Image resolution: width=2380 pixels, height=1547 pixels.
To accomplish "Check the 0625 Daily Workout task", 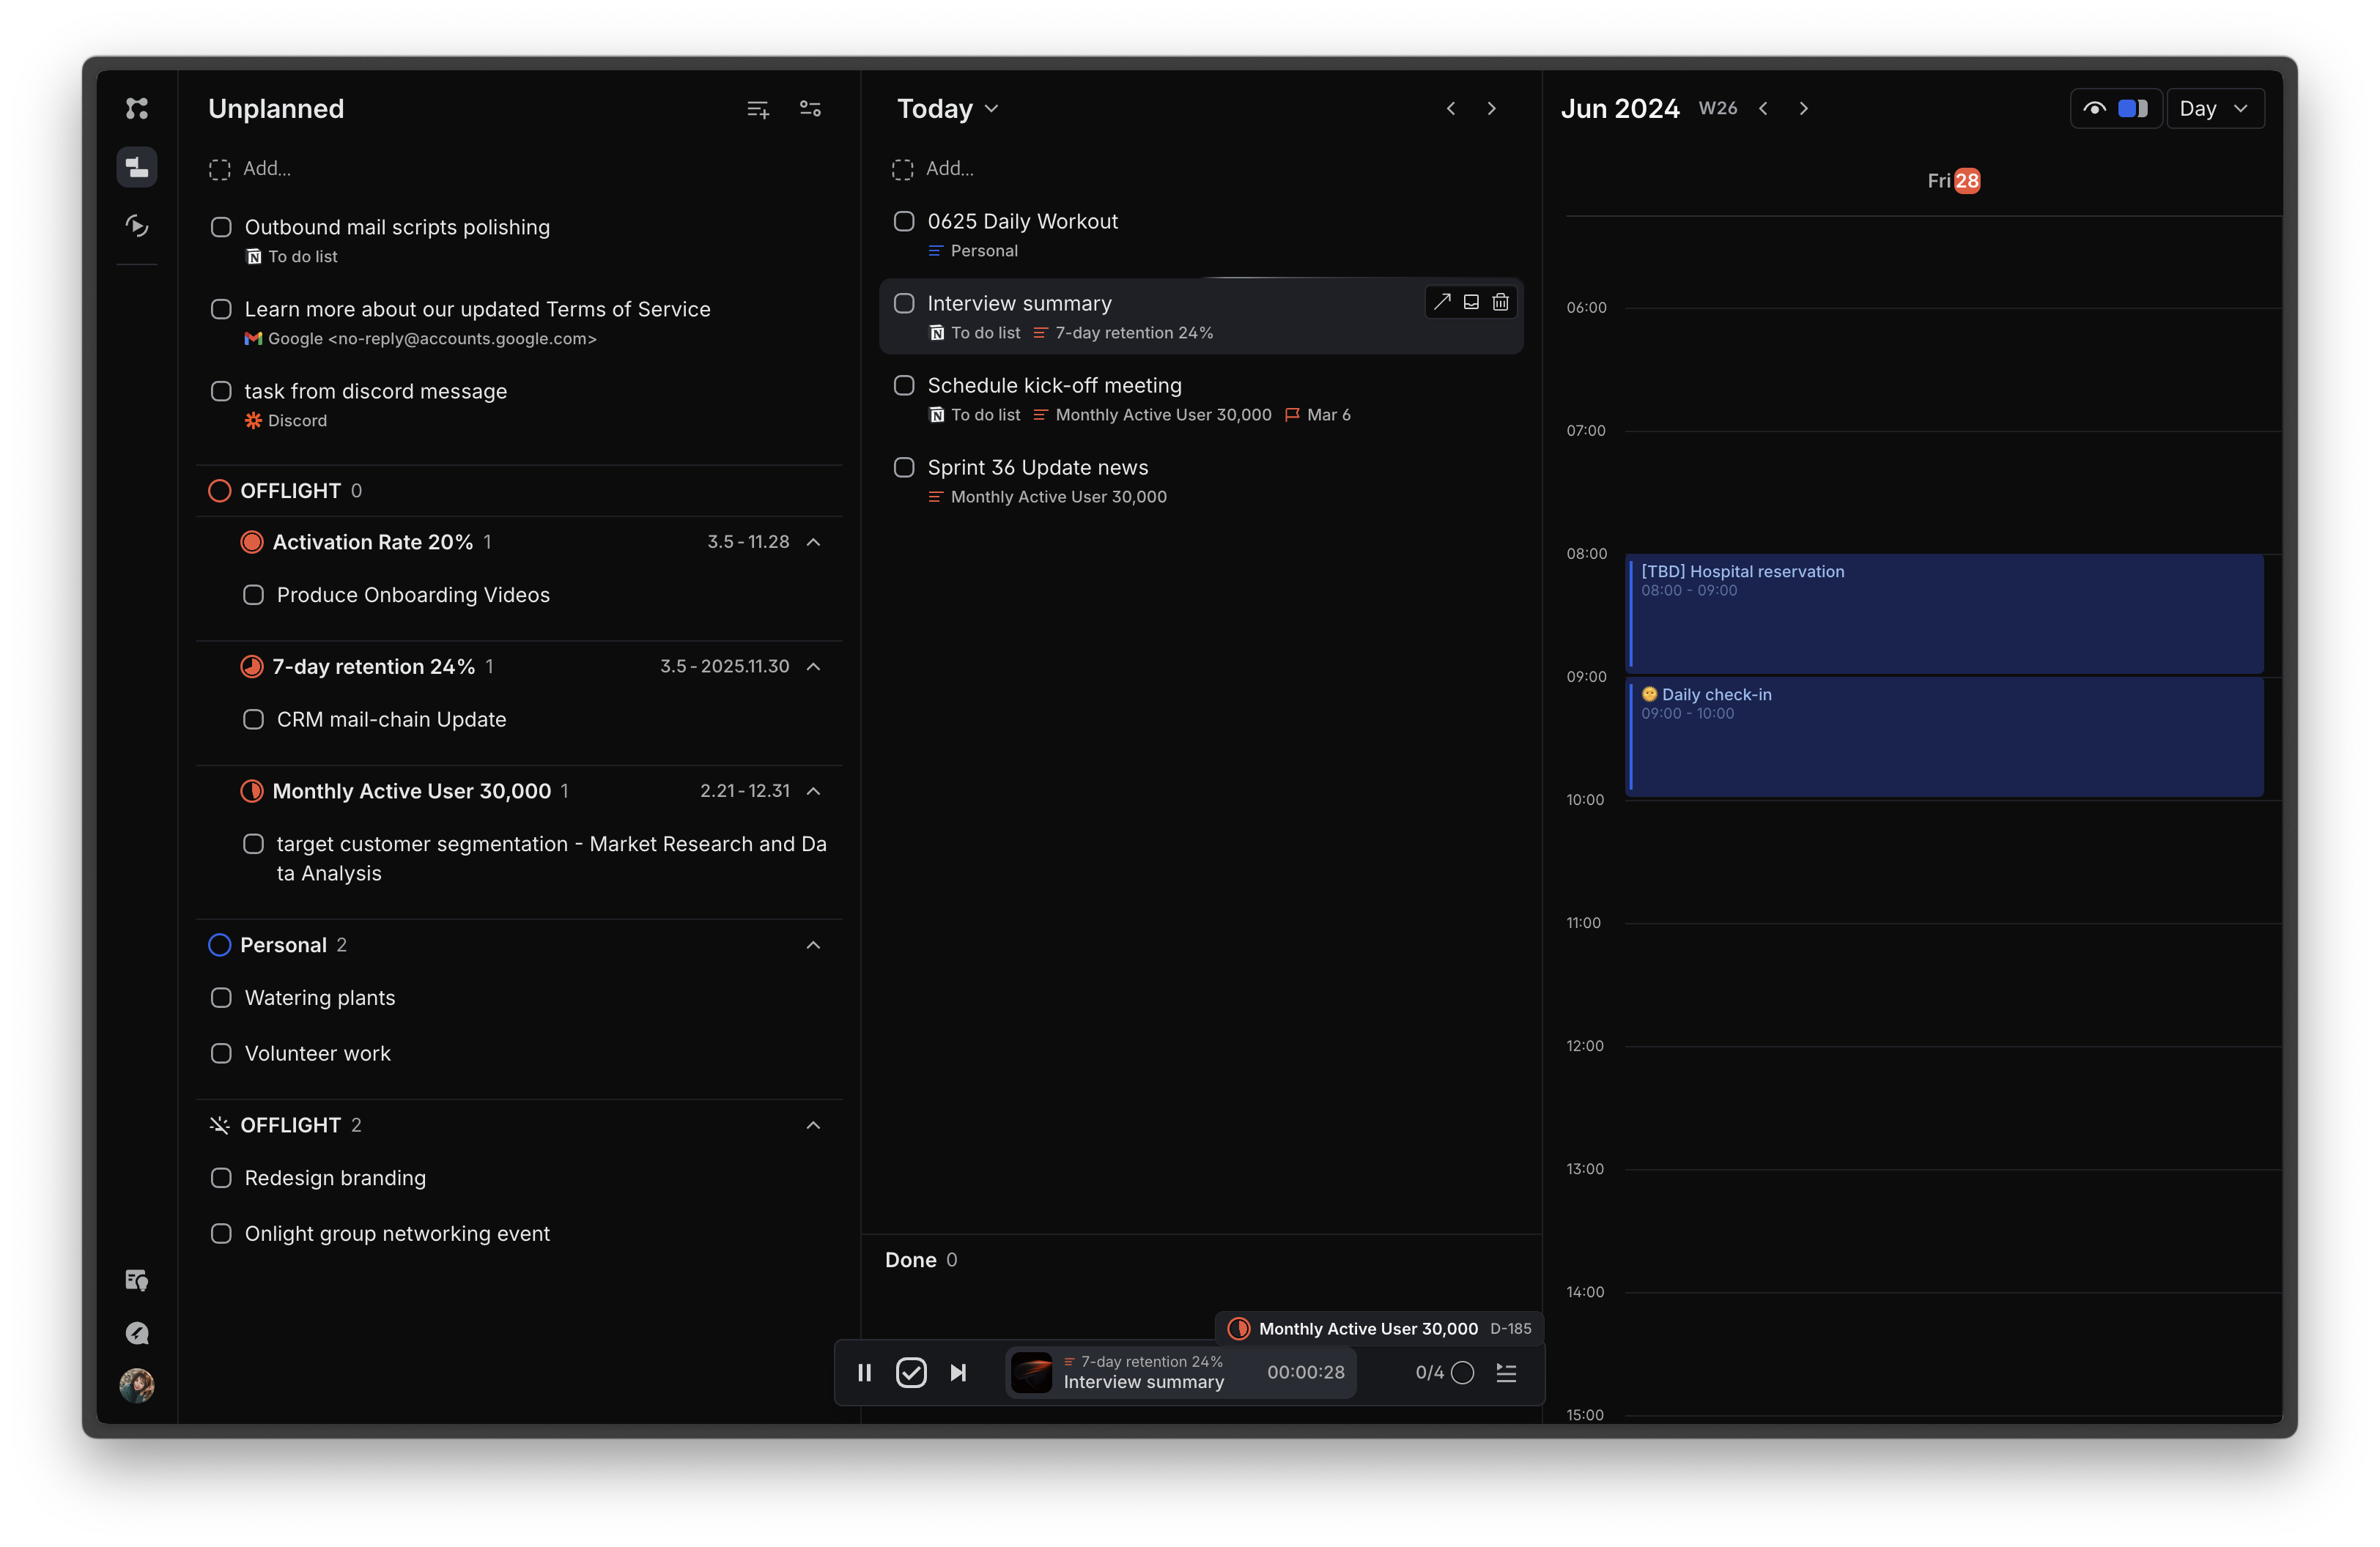I will pos(904,221).
